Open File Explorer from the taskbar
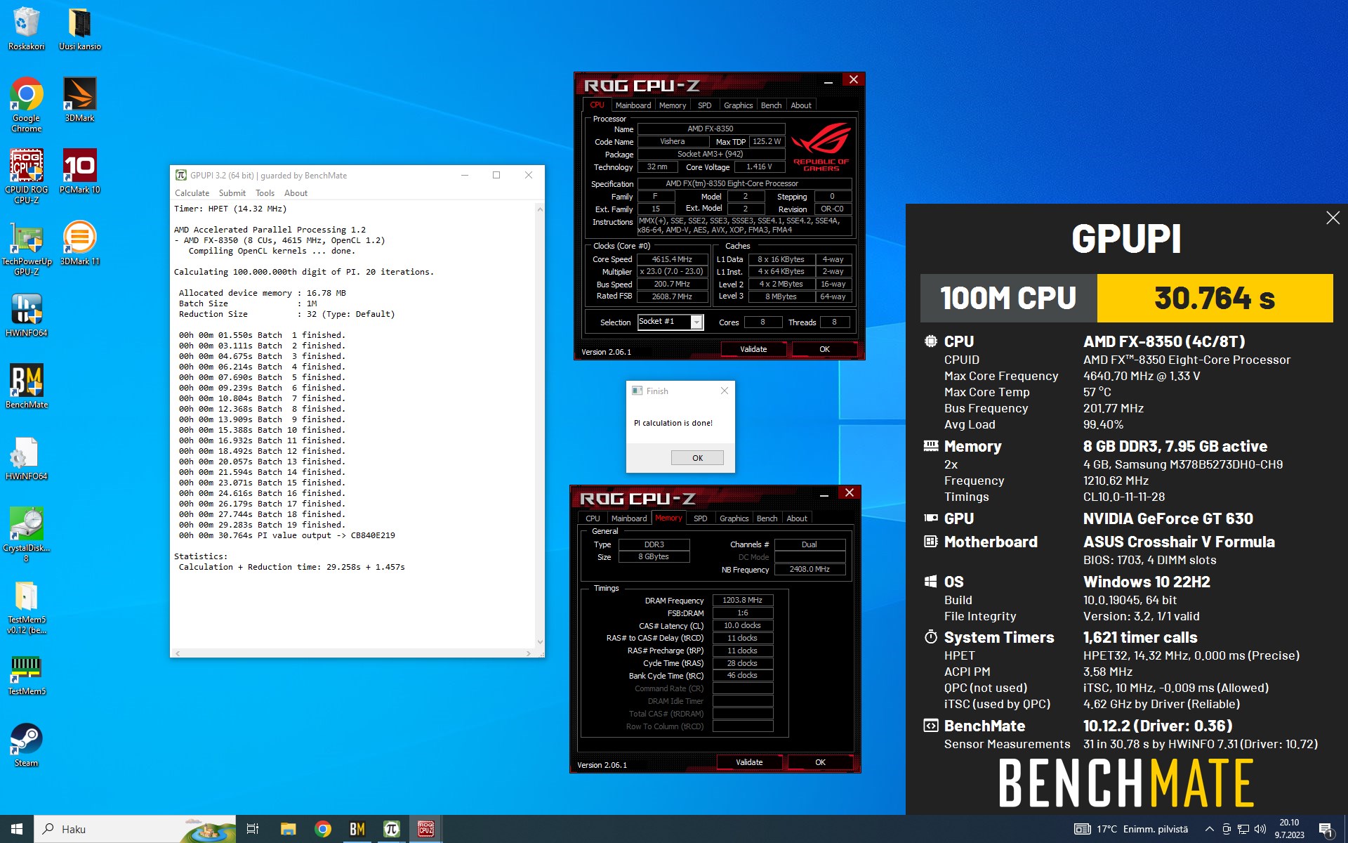The height and width of the screenshot is (843, 1348). click(x=288, y=829)
